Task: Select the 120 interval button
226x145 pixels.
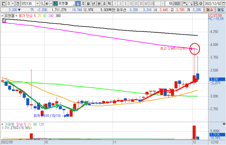Action: [x=151, y=3]
